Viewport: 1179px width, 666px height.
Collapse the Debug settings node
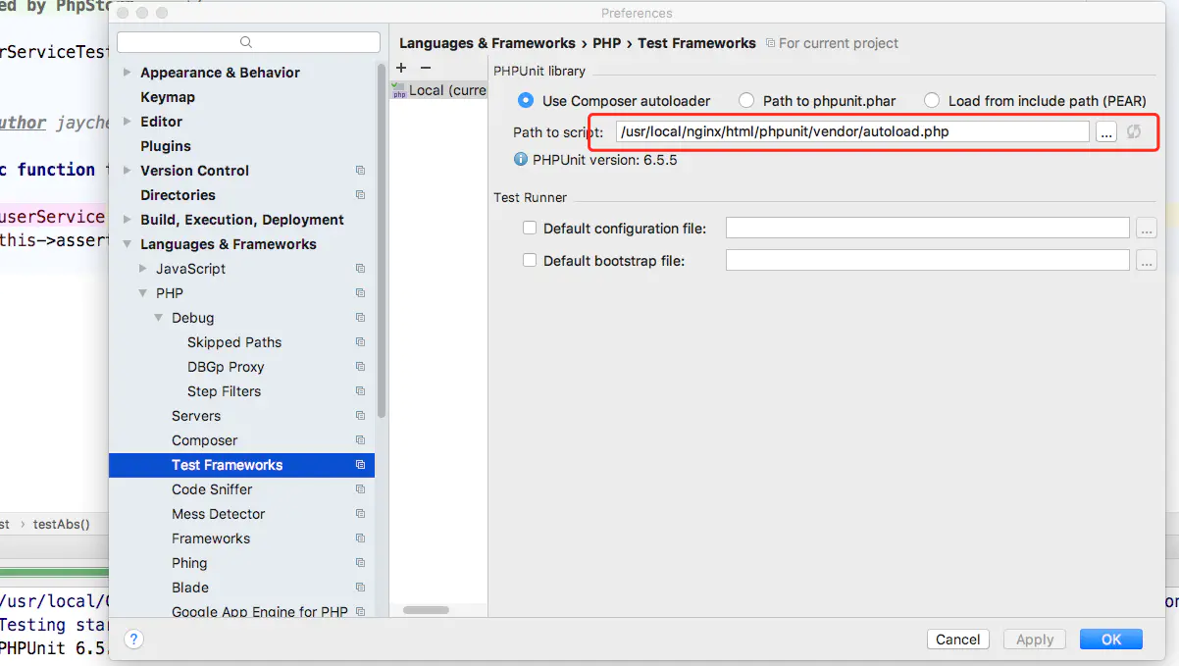159,318
